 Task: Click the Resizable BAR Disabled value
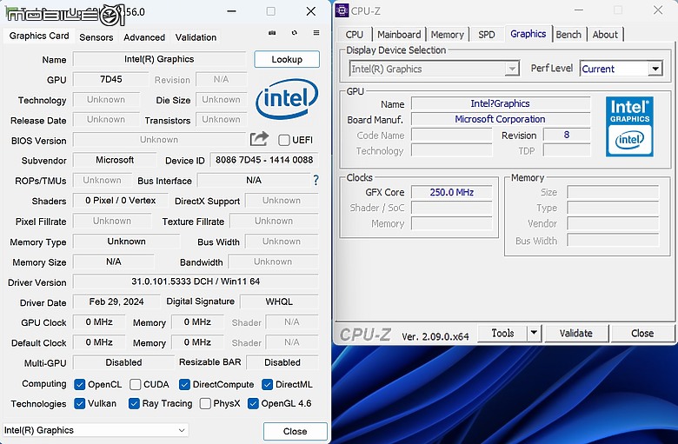[x=282, y=362]
